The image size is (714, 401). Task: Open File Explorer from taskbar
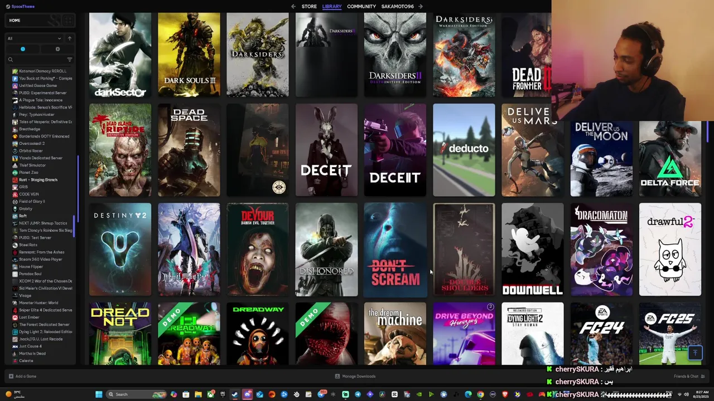[198, 394]
